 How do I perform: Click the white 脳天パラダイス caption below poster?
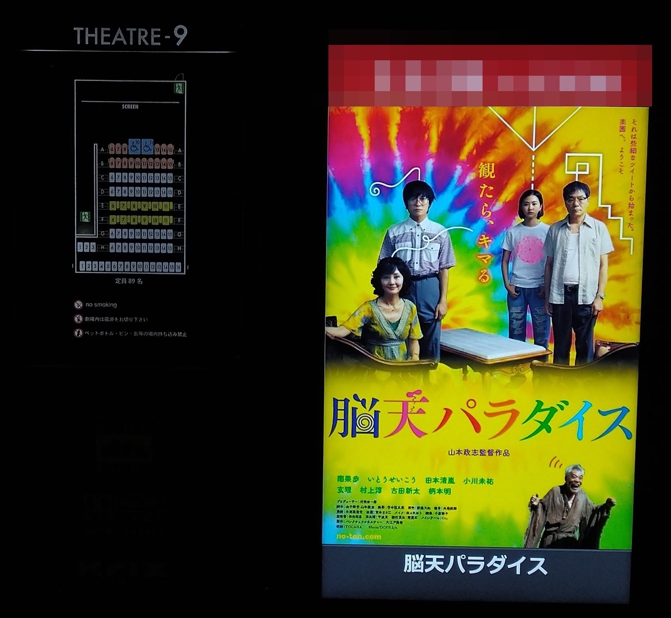click(475, 565)
